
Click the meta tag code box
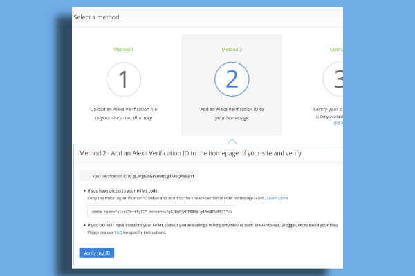[x=162, y=212]
